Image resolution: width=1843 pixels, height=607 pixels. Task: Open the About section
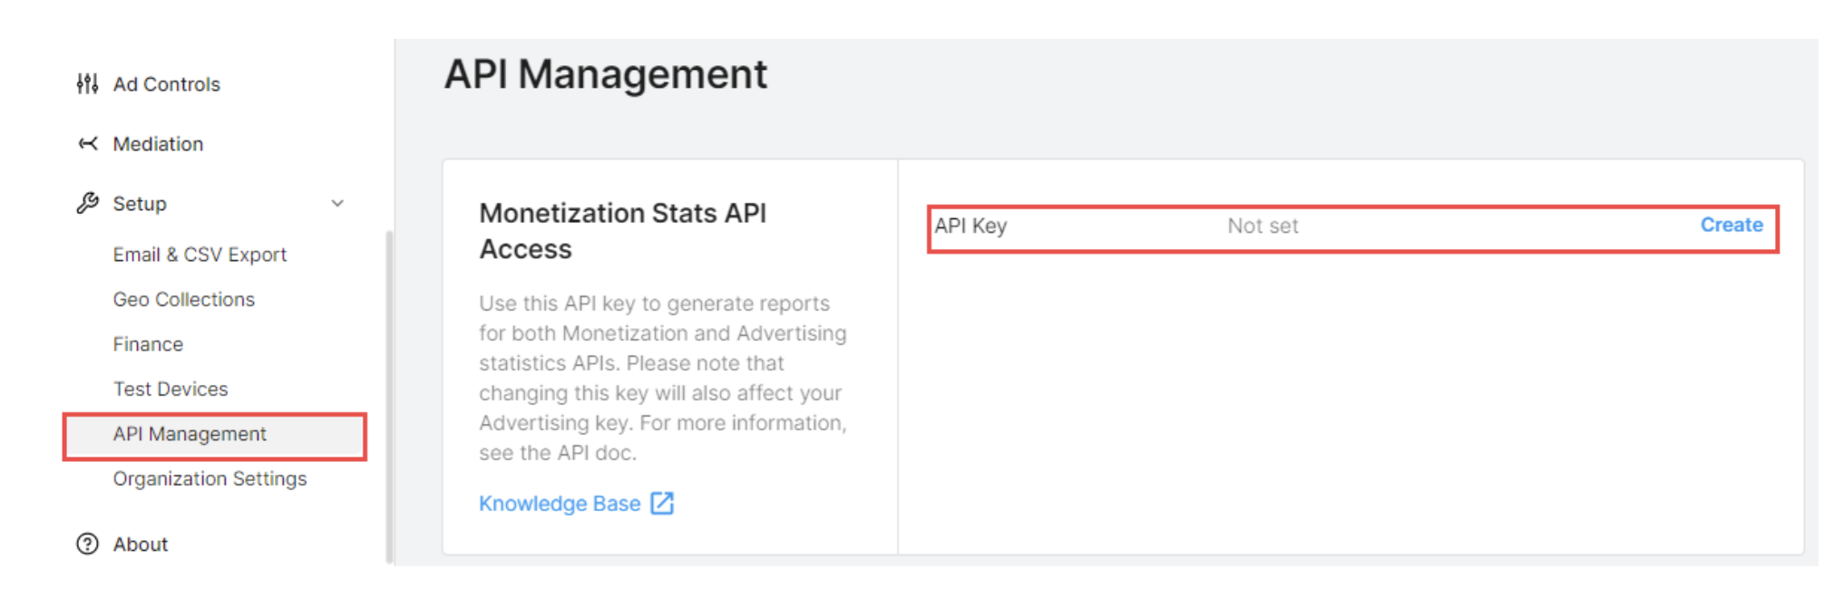coord(141,544)
